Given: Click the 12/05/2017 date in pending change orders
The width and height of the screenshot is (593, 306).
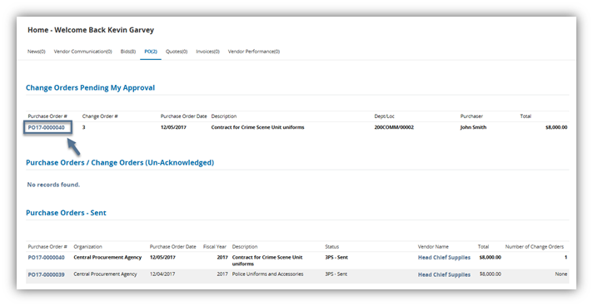Looking at the screenshot, I should [173, 127].
